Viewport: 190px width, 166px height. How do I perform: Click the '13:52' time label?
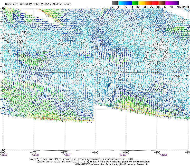tap(123, 155)
